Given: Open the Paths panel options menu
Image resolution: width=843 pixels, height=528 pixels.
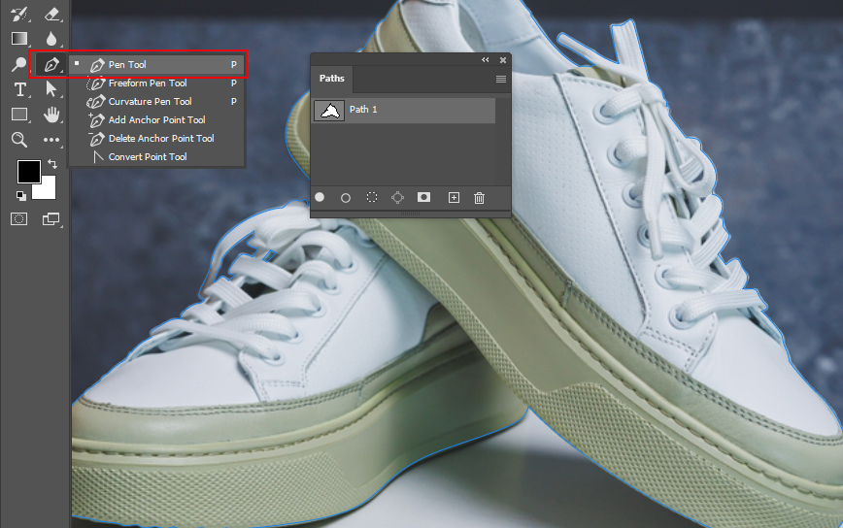Looking at the screenshot, I should 501,80.
